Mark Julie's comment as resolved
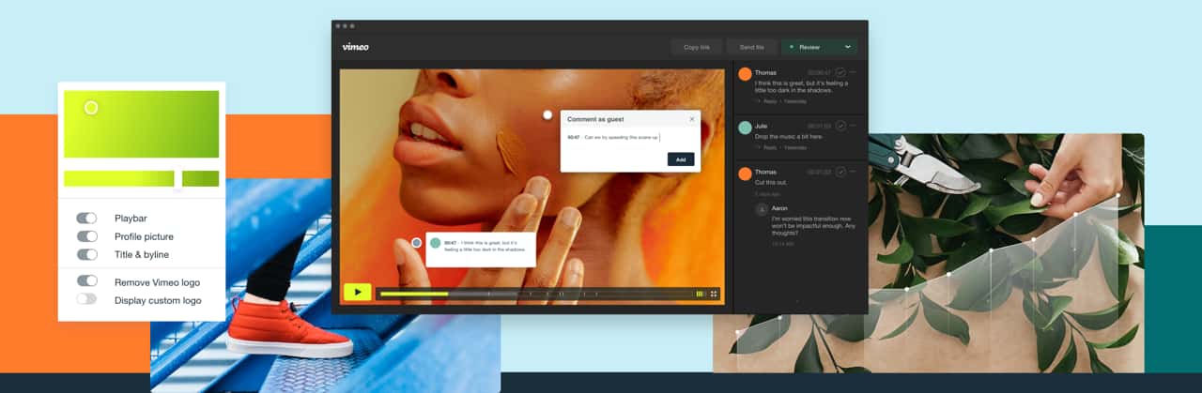The image size is (1202, 393). click(840, 126)
